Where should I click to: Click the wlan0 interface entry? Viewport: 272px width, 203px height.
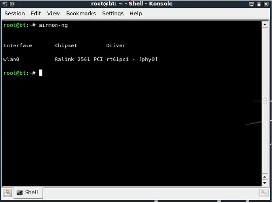coord(11,59)
